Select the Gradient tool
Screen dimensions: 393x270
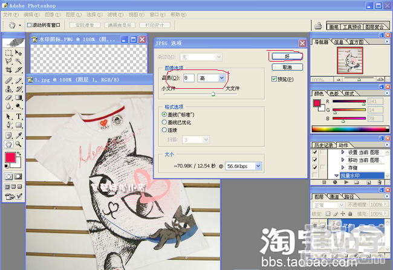18,97
